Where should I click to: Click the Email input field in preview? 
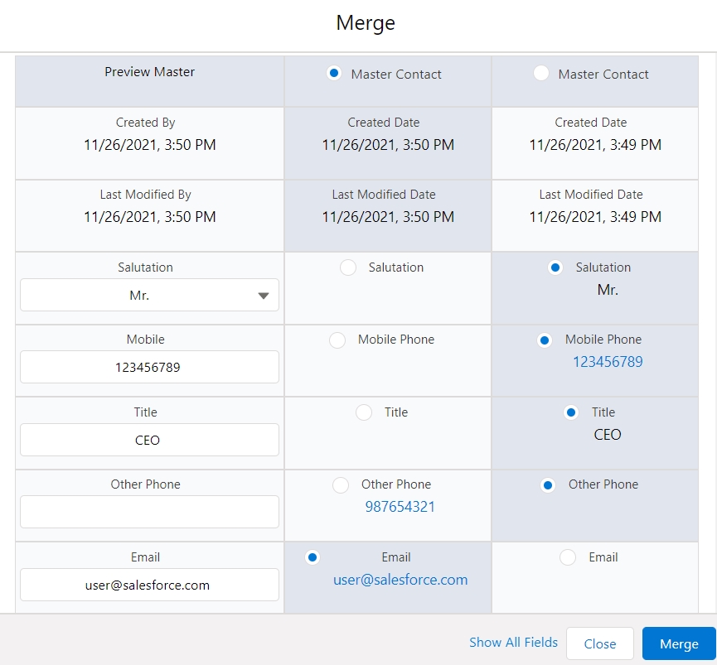coord(149,585)
